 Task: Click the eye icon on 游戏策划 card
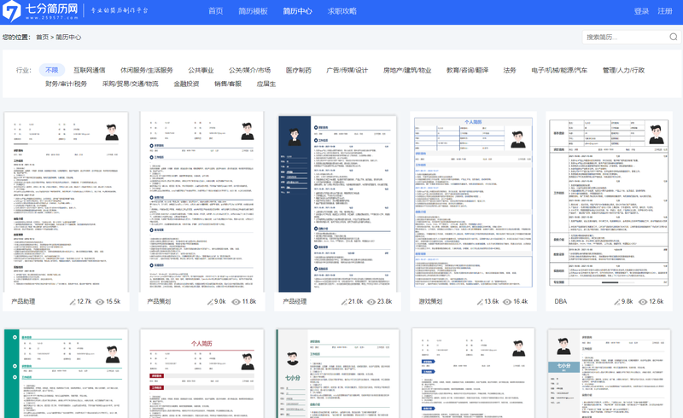(507, 302)
